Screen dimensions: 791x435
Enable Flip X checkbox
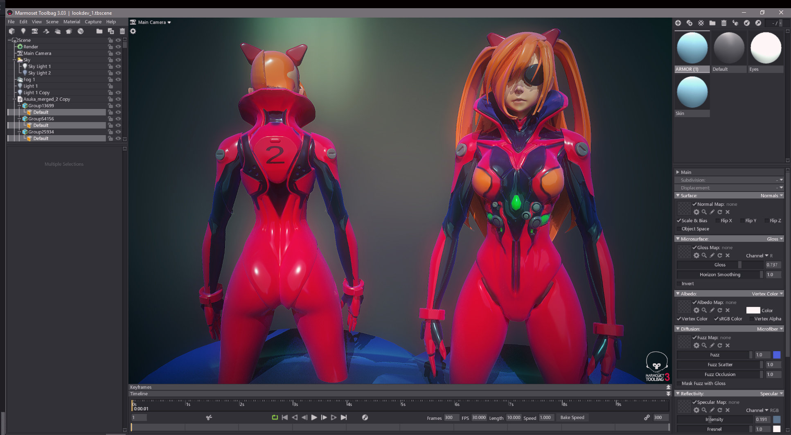coord(717,221)
